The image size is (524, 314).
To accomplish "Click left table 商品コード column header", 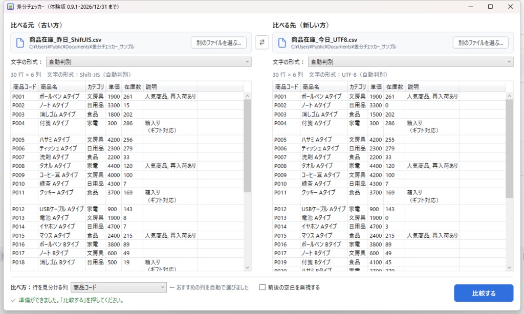I will click(25, 87).
